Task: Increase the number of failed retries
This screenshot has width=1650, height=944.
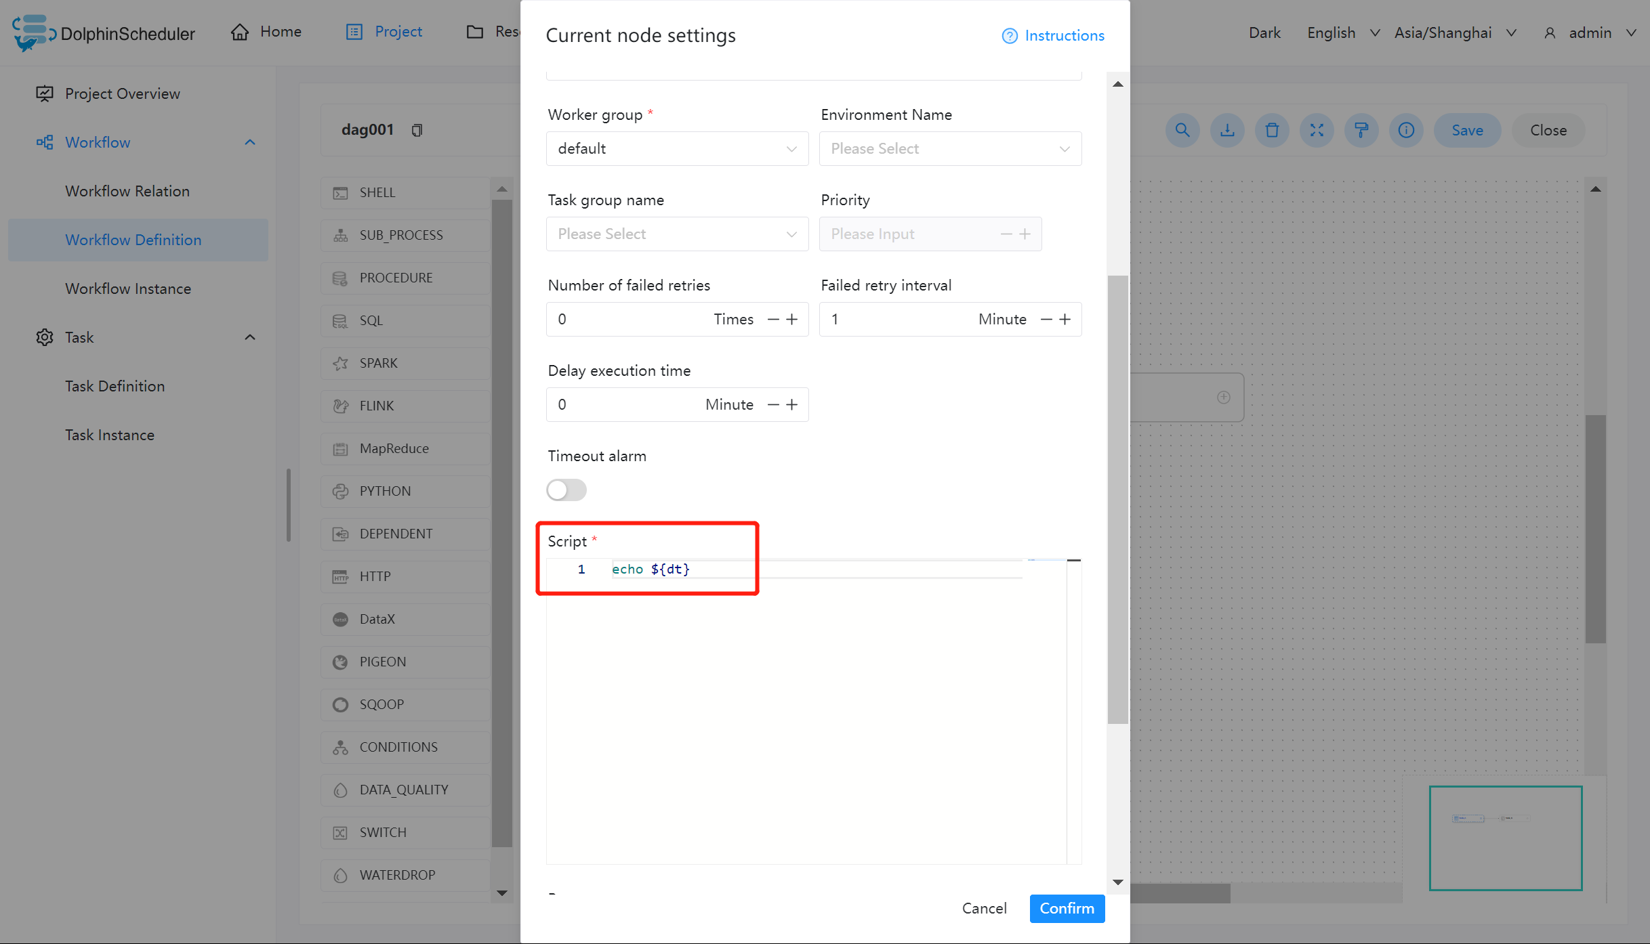Action: click(792, 319)
